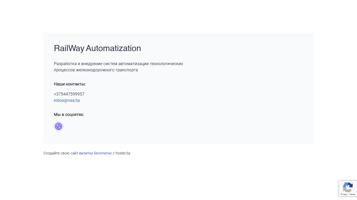Click the Наши контакты: label
Image resolution: width=357 pixels, height=200 pixels.
(x=70, y=84)
